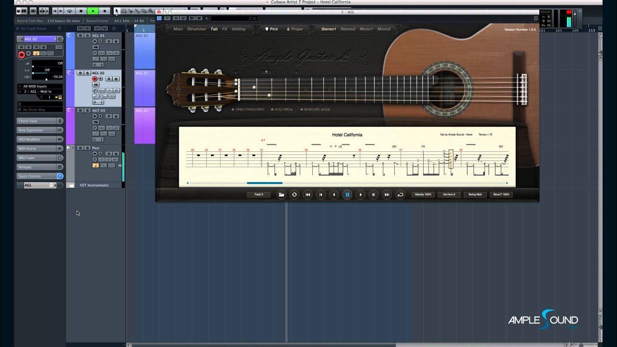This screenshot has height=347, width=617.
Task: Go to next bar in tab player
Action: pyautogui.click(x=373, y=195)
